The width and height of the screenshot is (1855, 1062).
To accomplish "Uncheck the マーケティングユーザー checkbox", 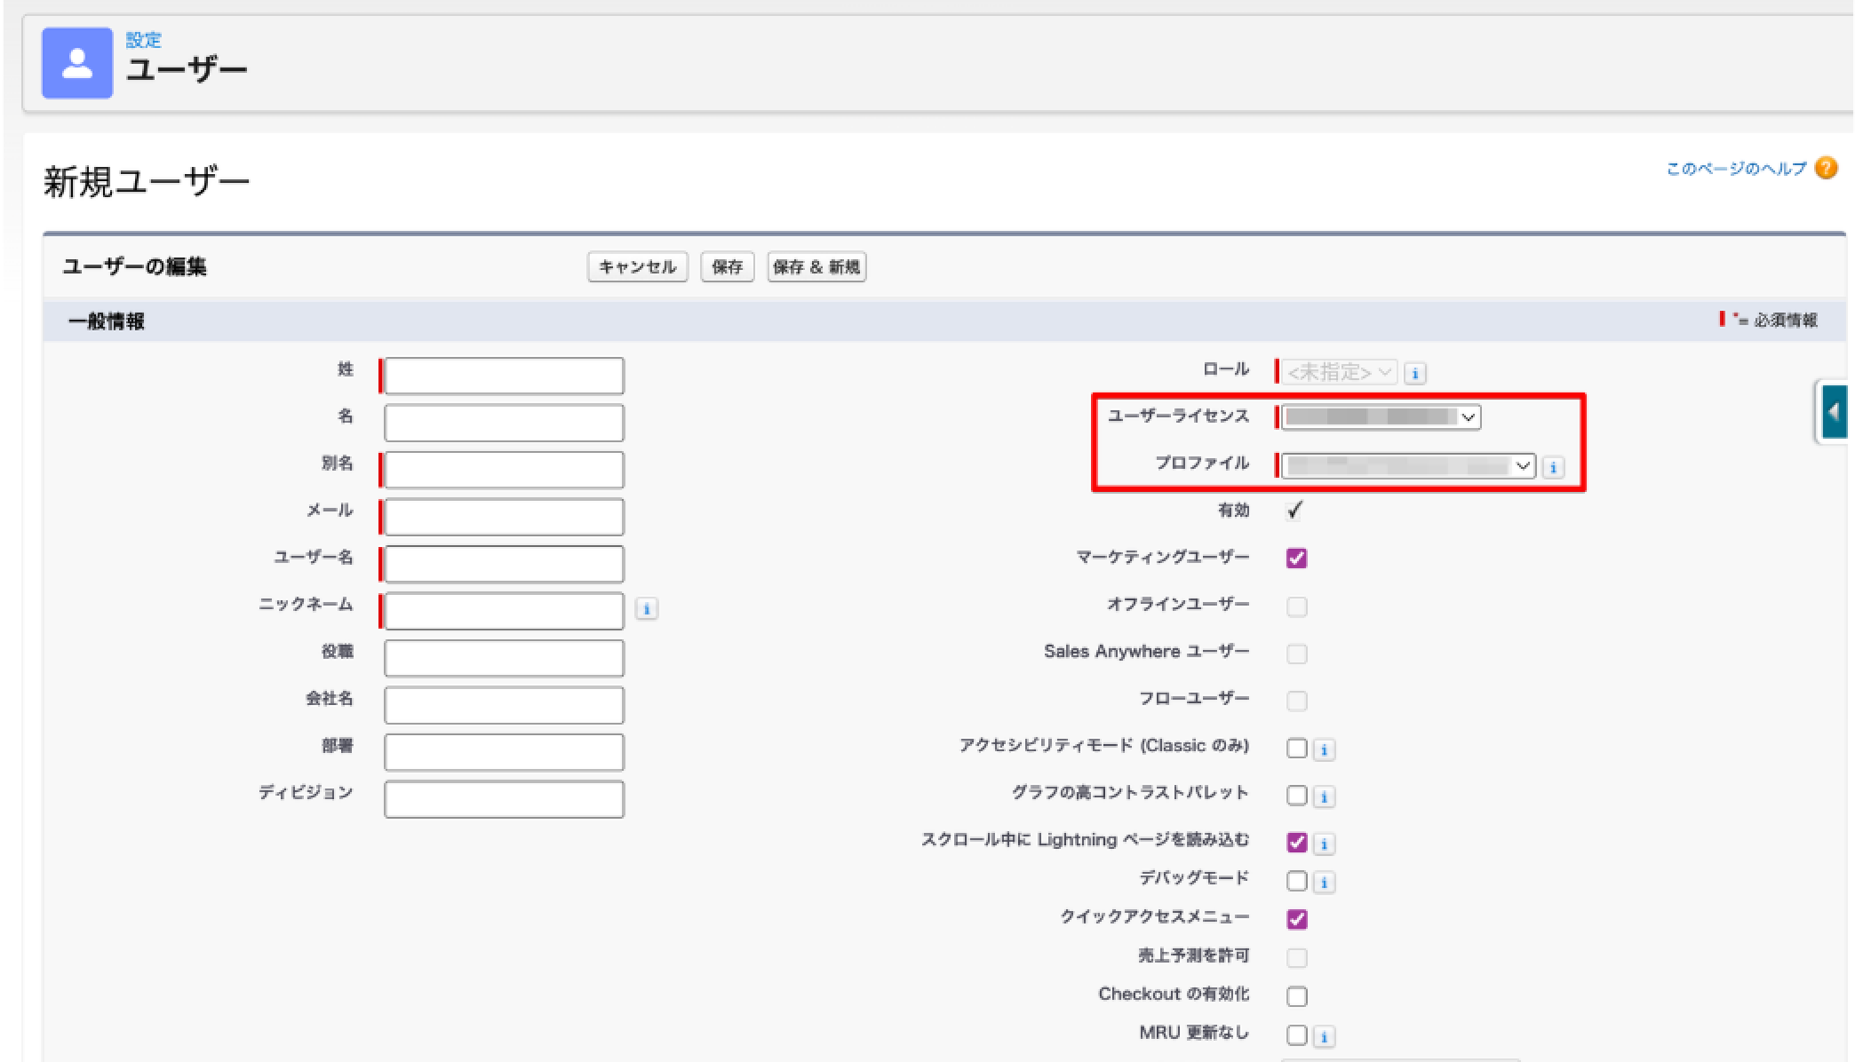I will (x=1296, y=559).
